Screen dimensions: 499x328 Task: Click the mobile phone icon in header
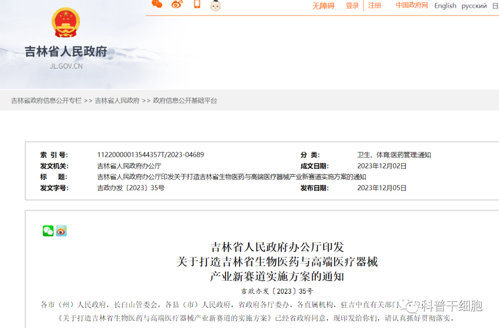tap(197, 4)
